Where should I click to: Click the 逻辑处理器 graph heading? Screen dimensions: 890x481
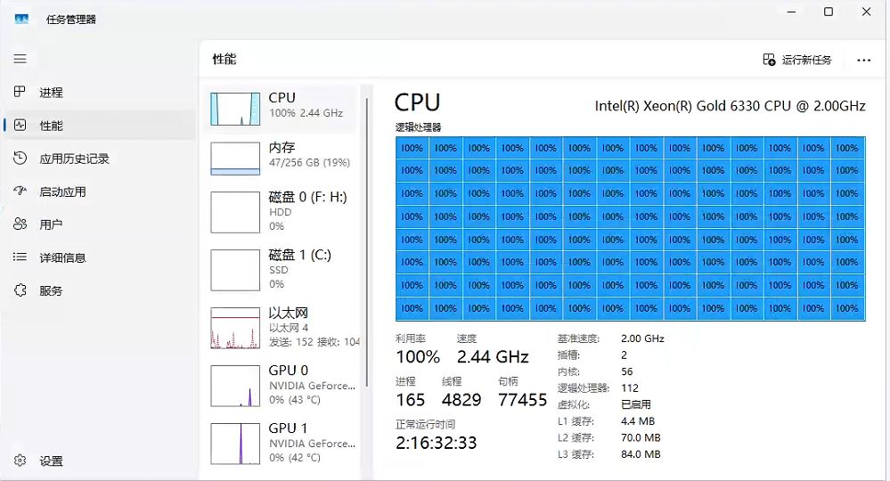tap(419, 127)
